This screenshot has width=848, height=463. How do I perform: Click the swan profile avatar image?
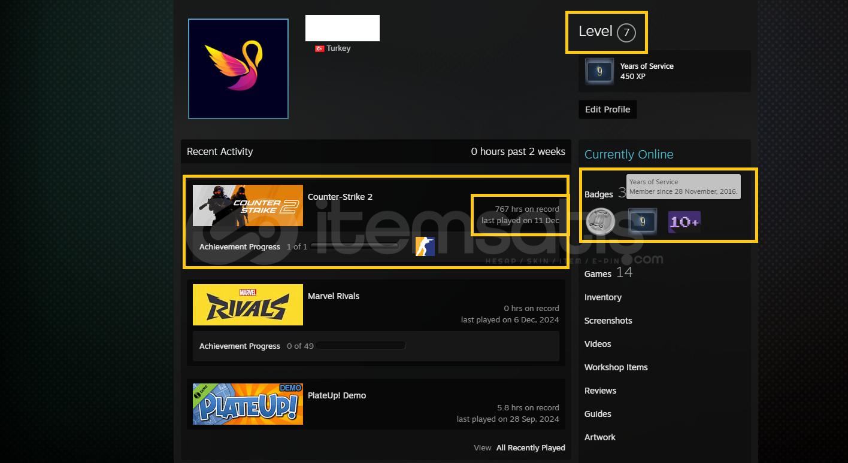click(x=238, y=69)
